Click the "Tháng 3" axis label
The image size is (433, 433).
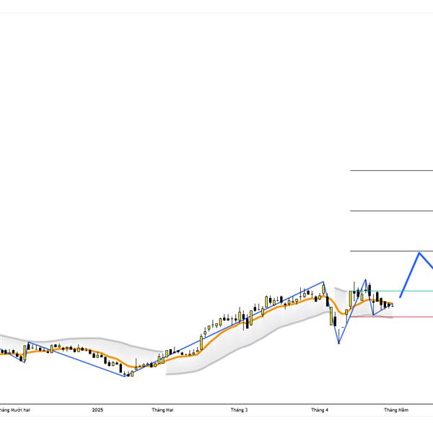coord(239,410)
